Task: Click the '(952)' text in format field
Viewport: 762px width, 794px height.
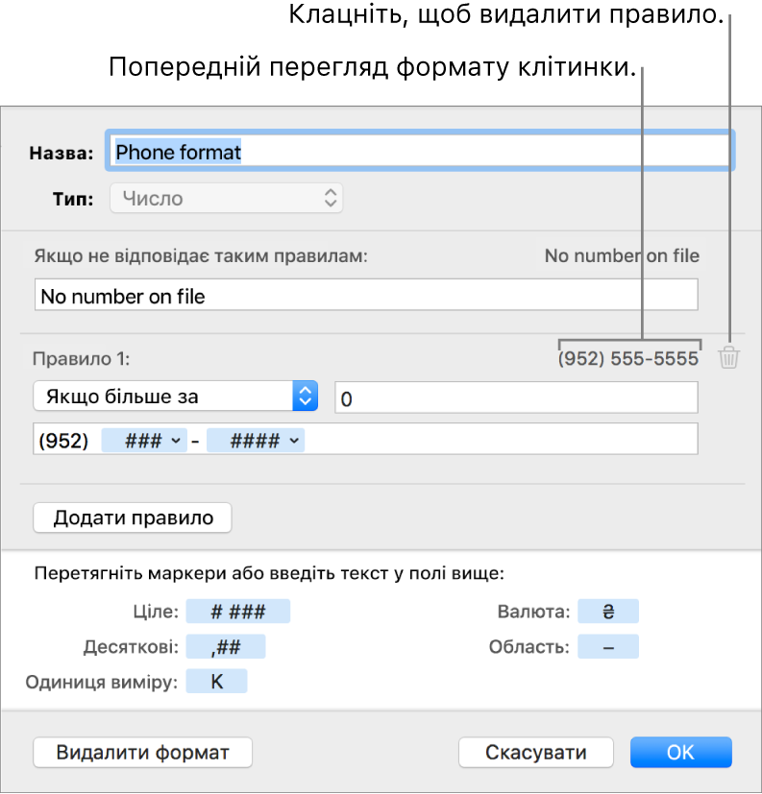Action: 63,441
